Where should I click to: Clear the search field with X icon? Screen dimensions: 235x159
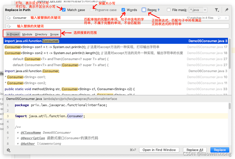click(226, 18)
